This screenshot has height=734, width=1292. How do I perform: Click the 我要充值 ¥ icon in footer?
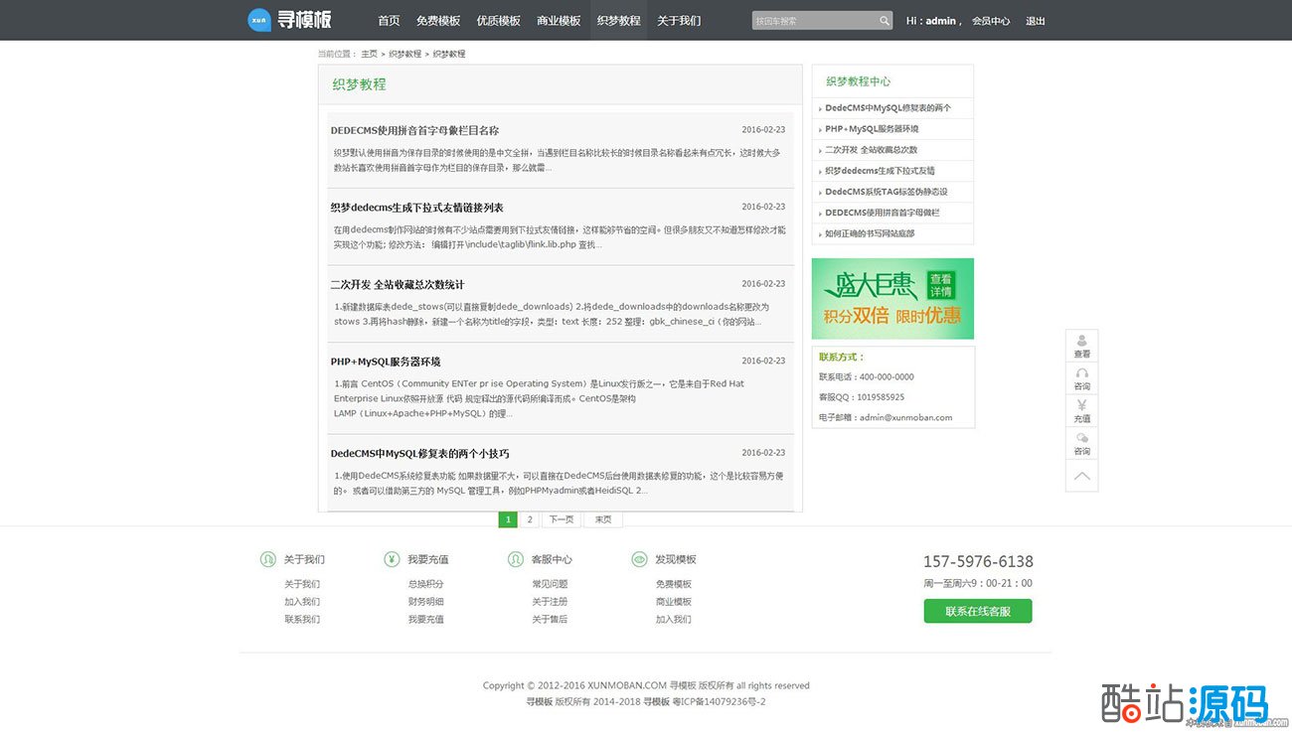(x=392, y=559)
